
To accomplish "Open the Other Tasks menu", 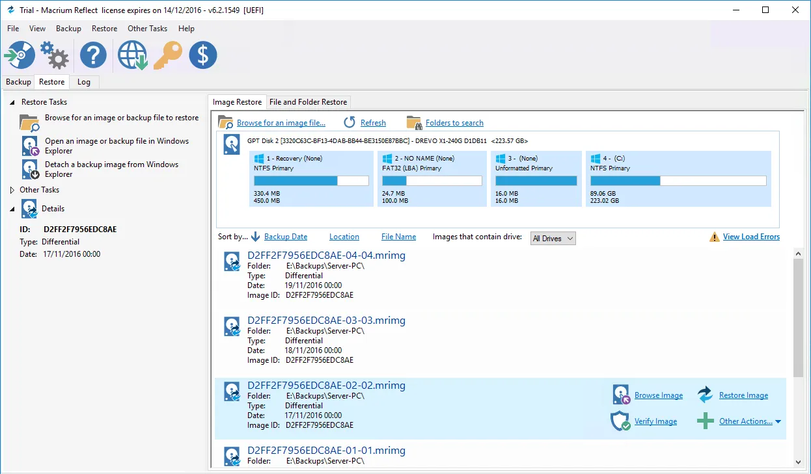I will pos(147,29).
